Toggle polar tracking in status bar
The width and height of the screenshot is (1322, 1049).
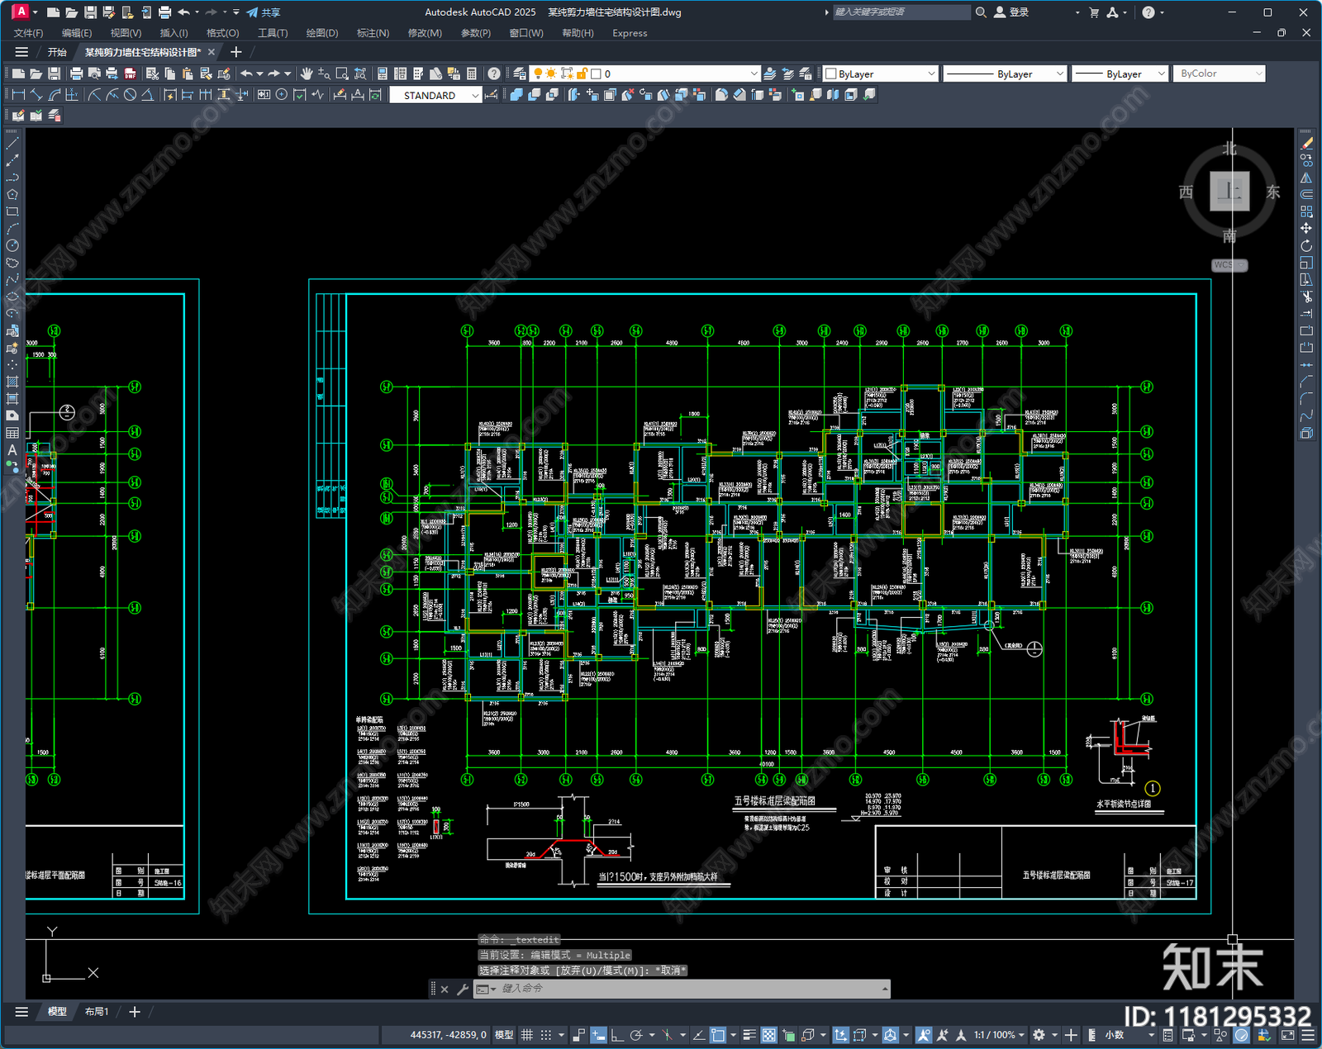point(636,1035)
